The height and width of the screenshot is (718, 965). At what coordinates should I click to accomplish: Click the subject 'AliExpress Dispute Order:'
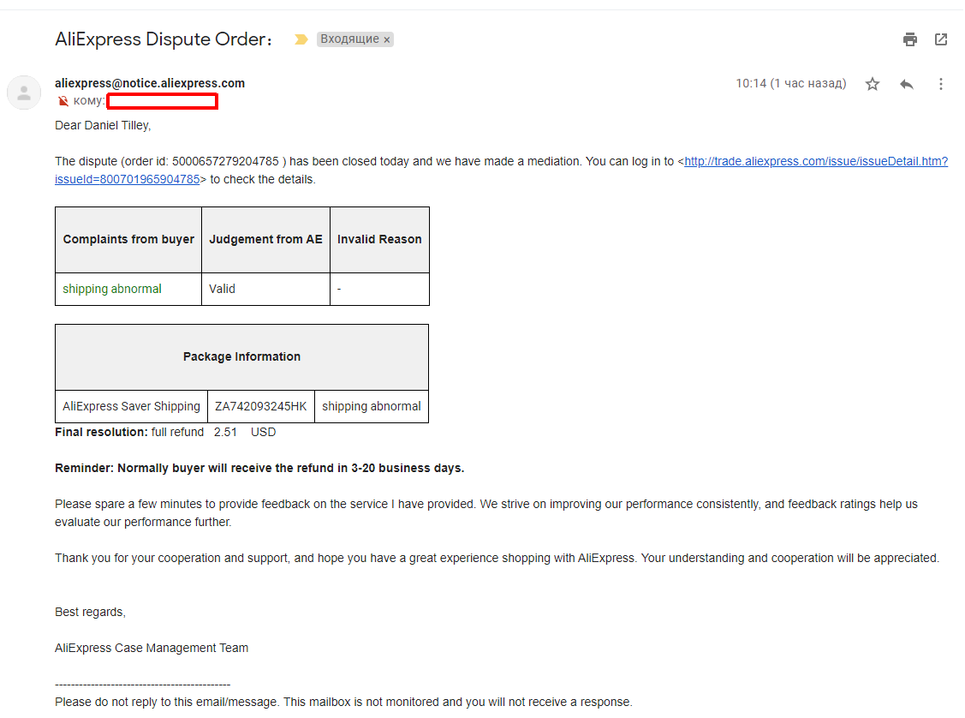163,39
